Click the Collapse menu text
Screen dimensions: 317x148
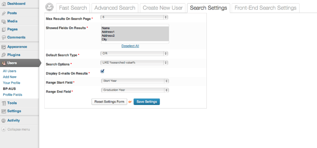tap(19, 129)
